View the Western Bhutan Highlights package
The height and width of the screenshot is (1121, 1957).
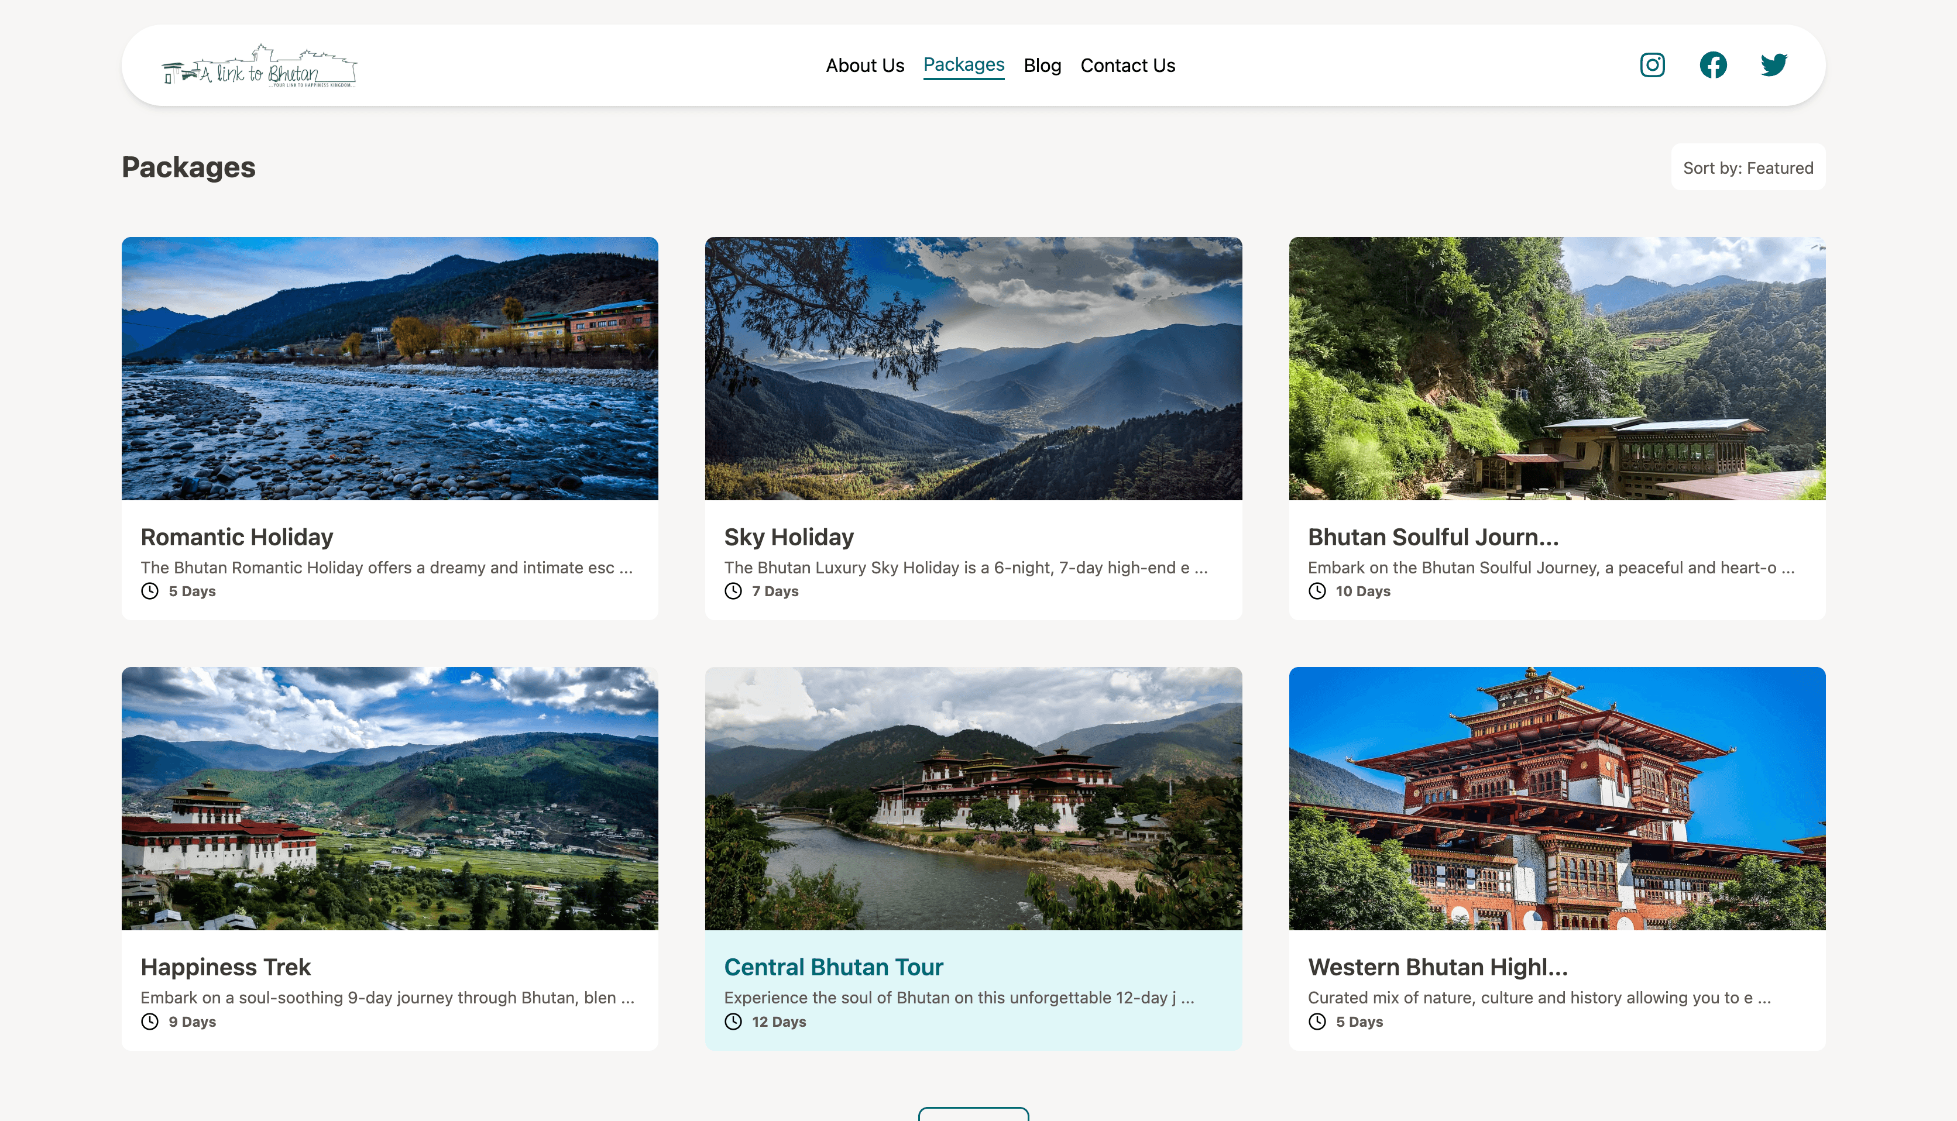click(1438, 967)
